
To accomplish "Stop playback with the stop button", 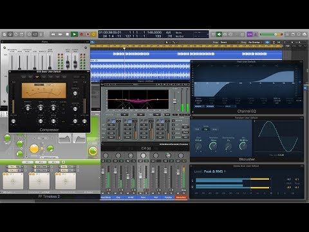I will pyautogui.click(x=68, y=34).
